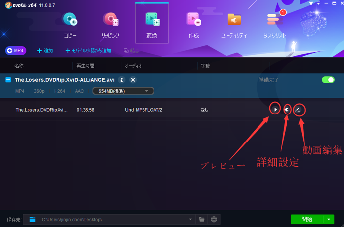Click the 01:36:58 duration value
The image size is (344, 227).
86,110
